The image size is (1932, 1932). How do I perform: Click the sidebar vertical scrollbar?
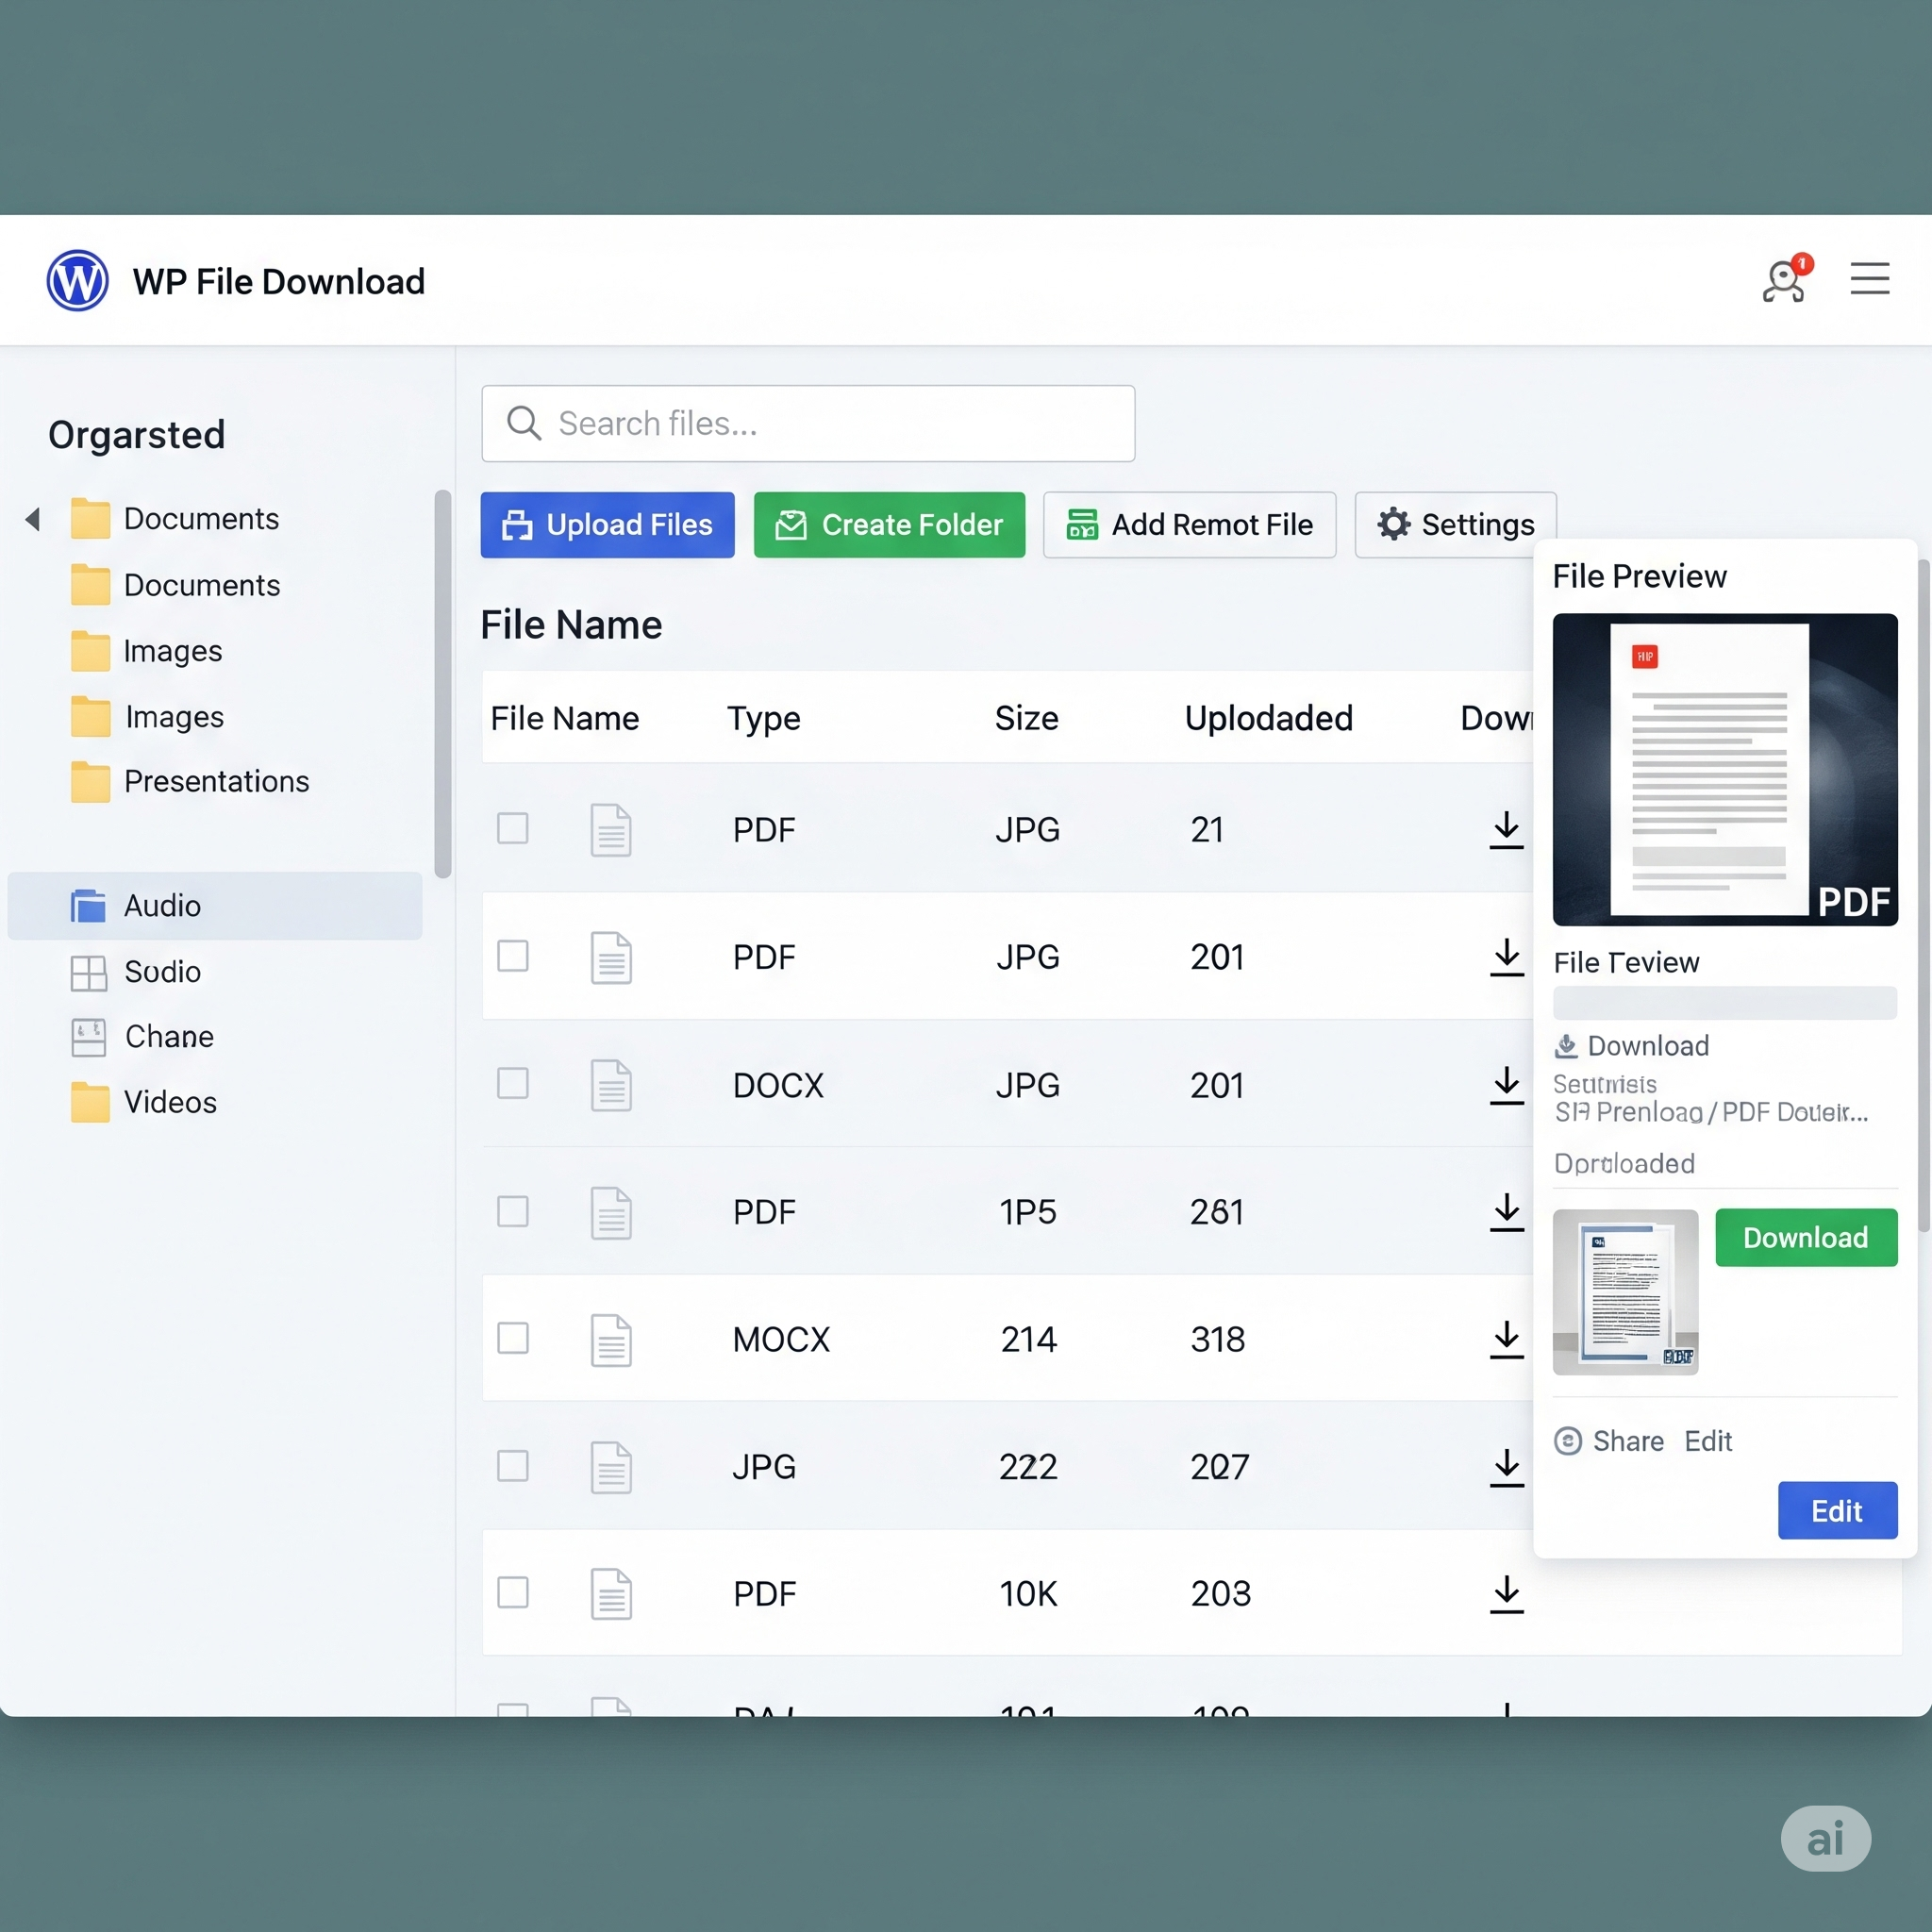tap(442, 684)
